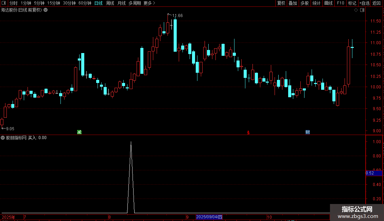Click the diamond icon above the chart

[356, 10]
